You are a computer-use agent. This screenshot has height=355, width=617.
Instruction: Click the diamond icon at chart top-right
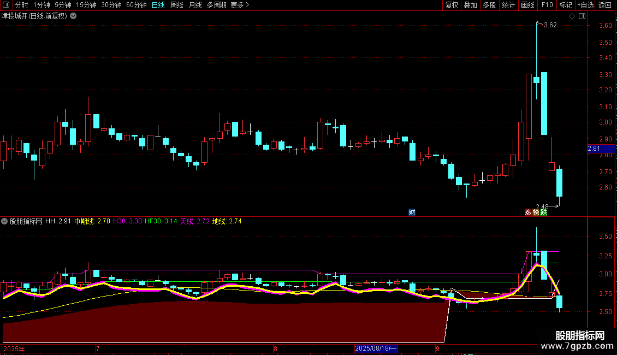click(x=572, y=16)
